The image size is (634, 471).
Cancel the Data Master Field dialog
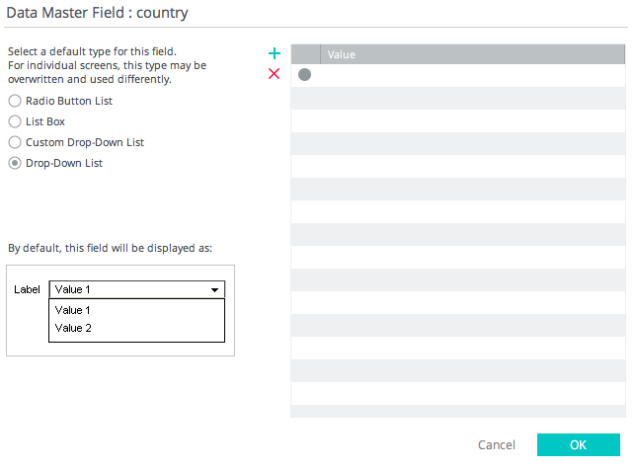pyautogui.click(x=496, y=445)
